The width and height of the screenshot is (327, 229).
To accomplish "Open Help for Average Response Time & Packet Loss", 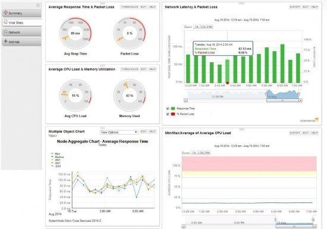I will coord(152,7).
